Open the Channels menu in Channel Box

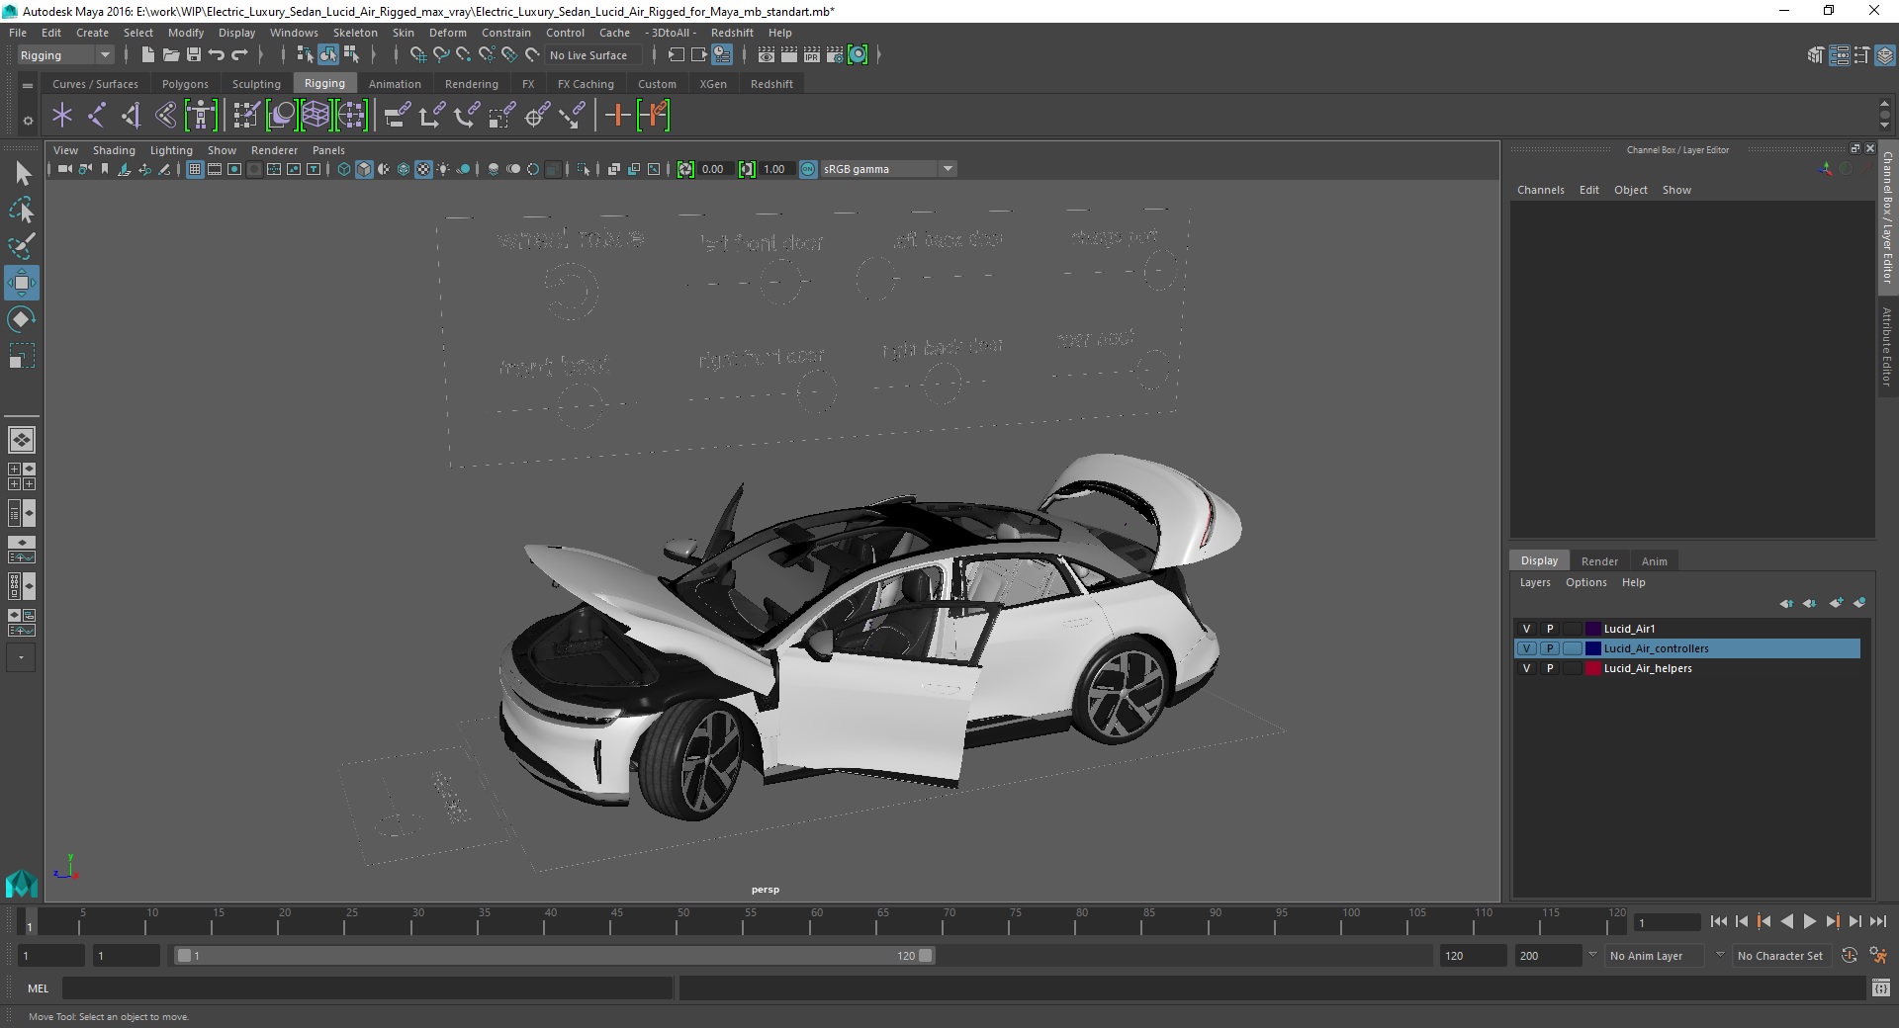pos(1540,190)
